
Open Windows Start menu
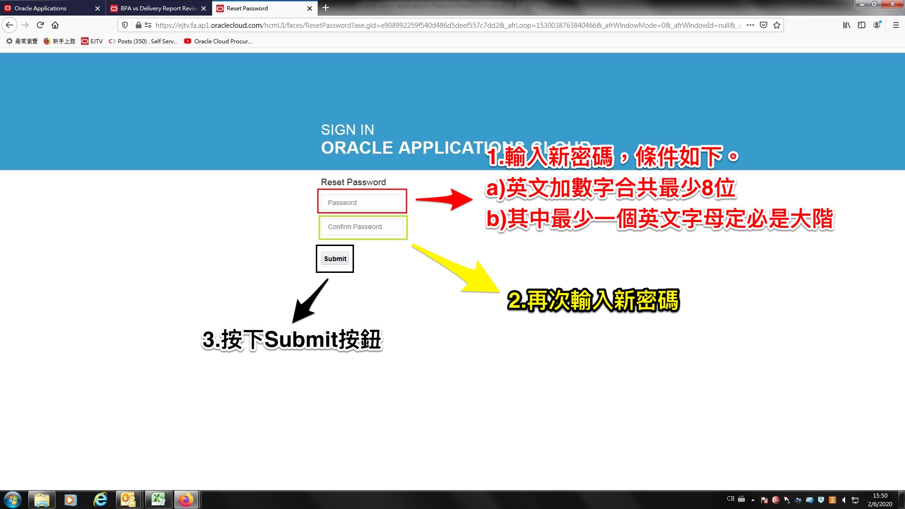pyautogui.click(x=13, y=500)
